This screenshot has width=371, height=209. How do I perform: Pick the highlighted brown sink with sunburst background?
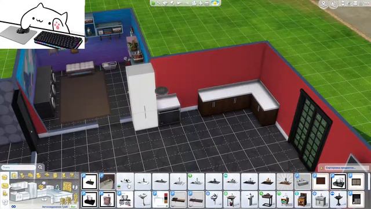(x=285, y=182)
